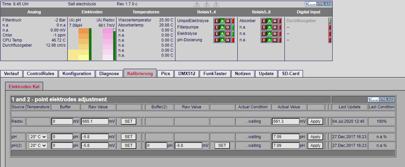Click the pH(2) second Raw Value field

pyautogui.click(x=189, y=146)
